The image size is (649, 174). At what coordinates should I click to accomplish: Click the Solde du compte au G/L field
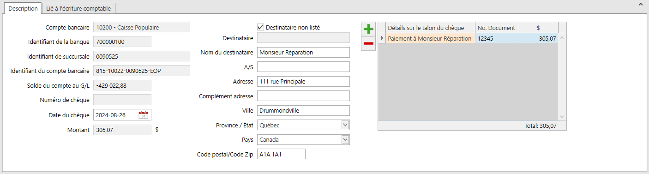point(122,85)
